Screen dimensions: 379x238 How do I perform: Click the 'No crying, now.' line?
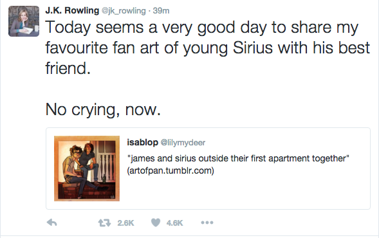[103, 110]
